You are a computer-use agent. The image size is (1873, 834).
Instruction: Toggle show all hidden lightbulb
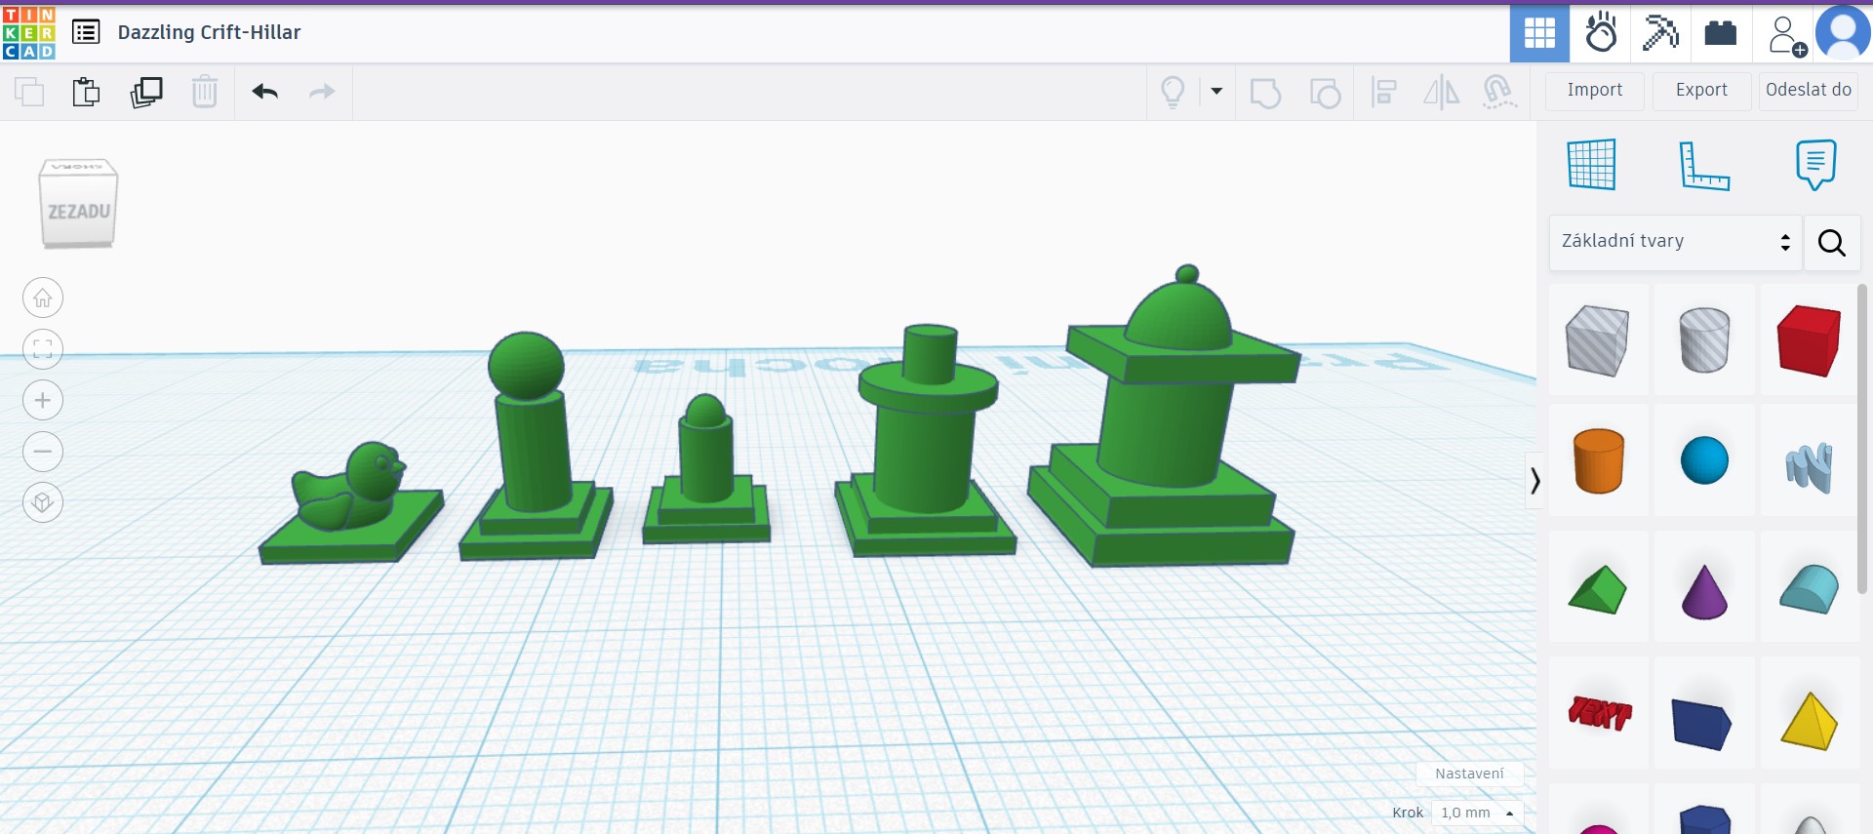click(x=1173, y=92)
